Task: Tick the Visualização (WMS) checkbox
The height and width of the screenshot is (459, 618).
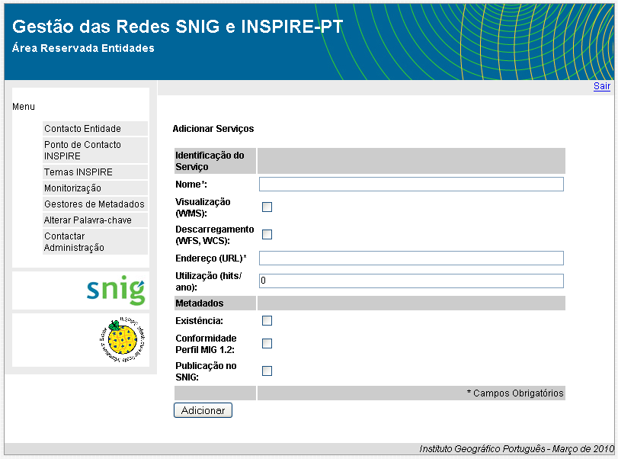Action: click(267, 207)
